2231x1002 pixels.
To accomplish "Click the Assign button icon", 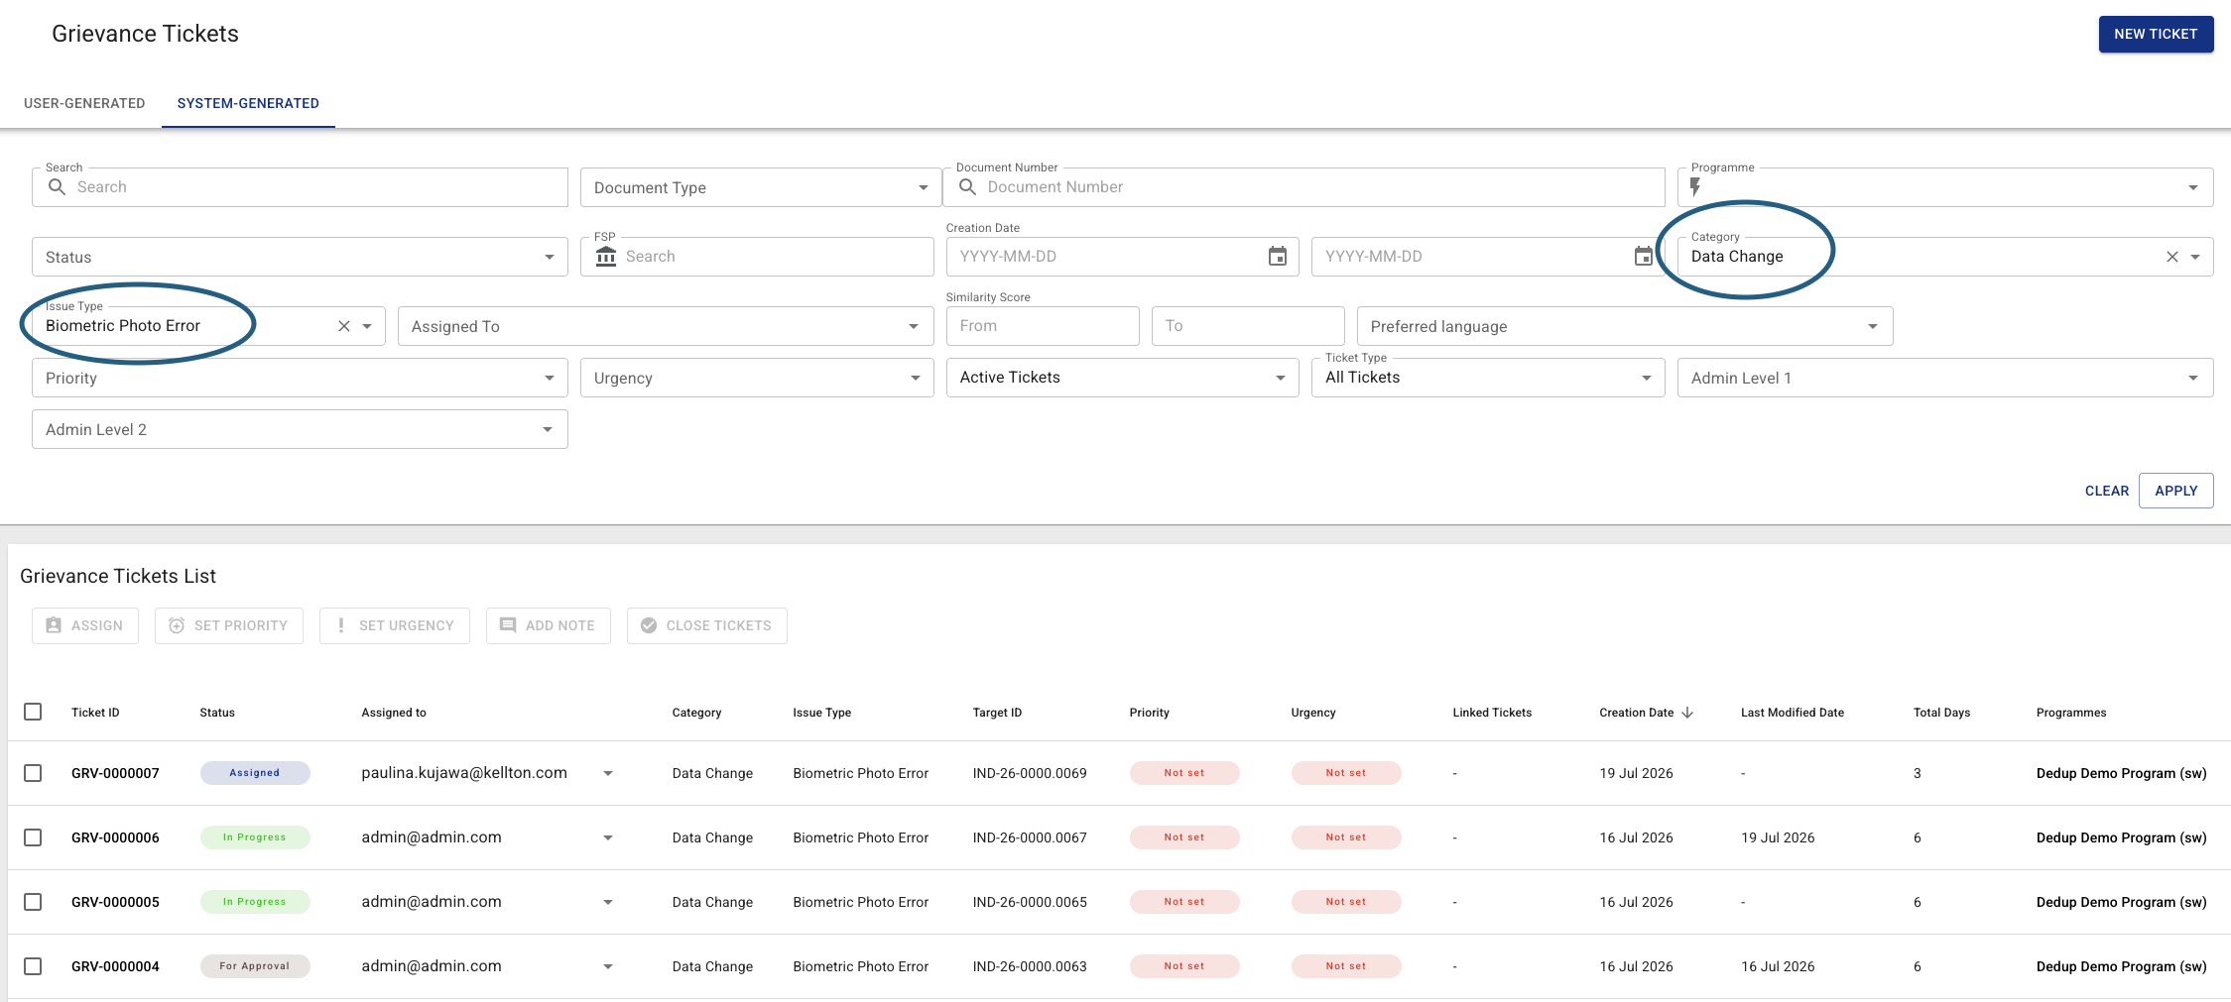I will point(55,625).
